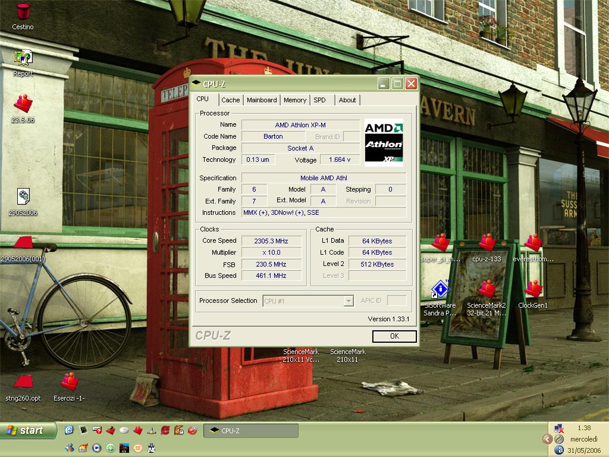This screenshot has height=457, width=609.
Task: Open the About tab
Action: pyautogui.click(x=347, y=100)
